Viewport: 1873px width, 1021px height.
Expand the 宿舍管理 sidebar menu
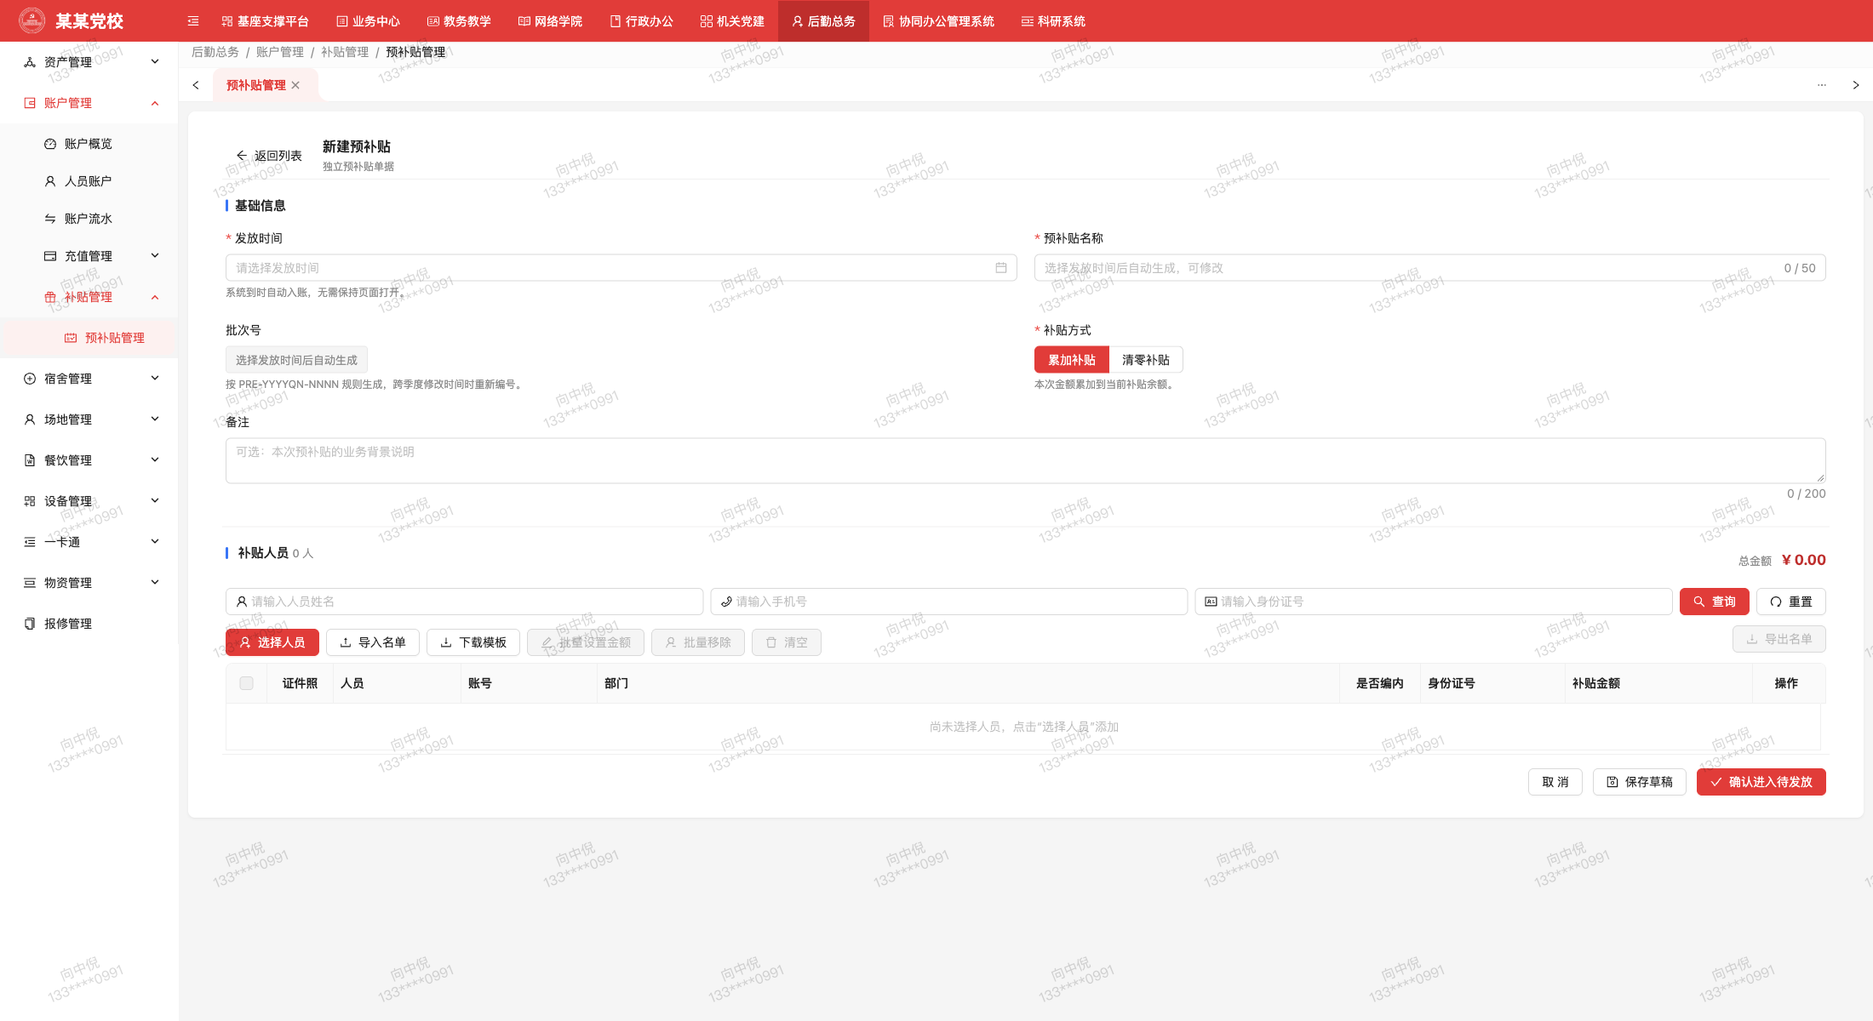pyautogui.click(x=89, y=379)
